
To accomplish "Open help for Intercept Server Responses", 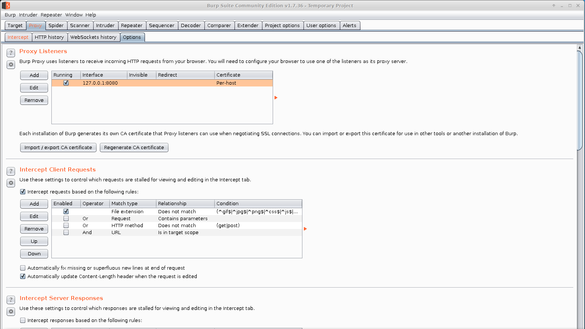I will (x=11, y=300).
